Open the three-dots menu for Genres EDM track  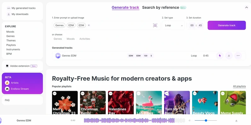(238, 56)
